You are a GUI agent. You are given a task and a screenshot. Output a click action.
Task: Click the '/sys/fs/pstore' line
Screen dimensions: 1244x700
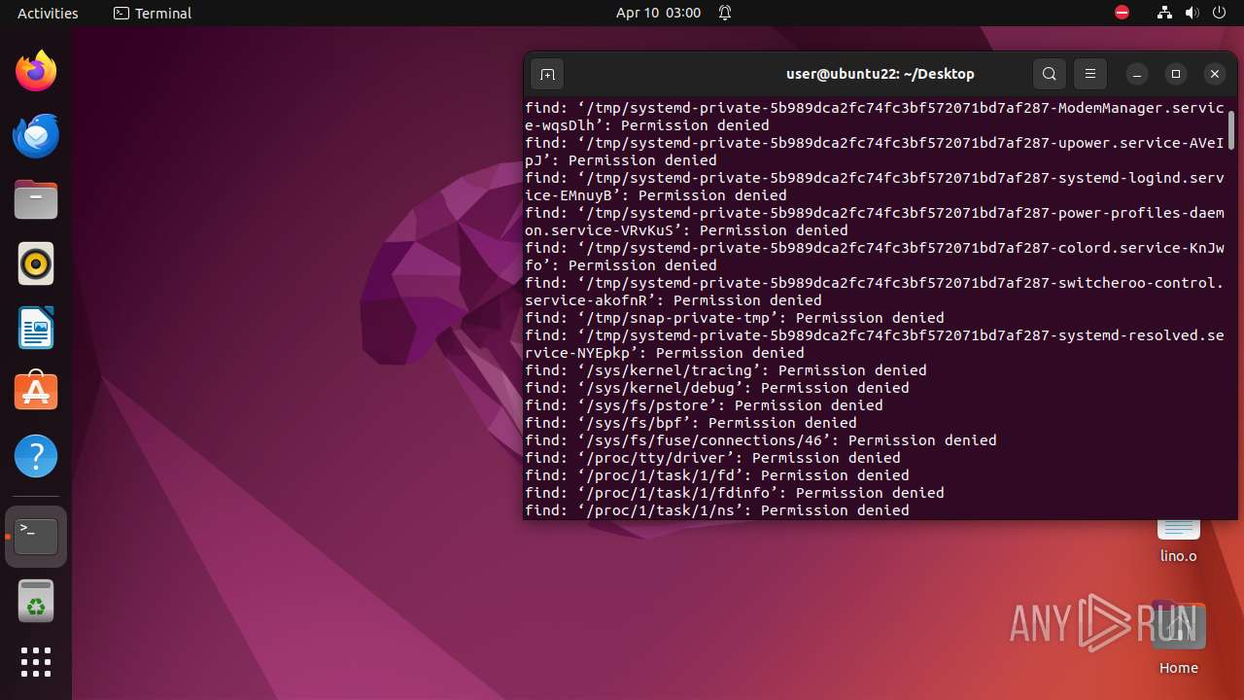(x=704, y=405)
